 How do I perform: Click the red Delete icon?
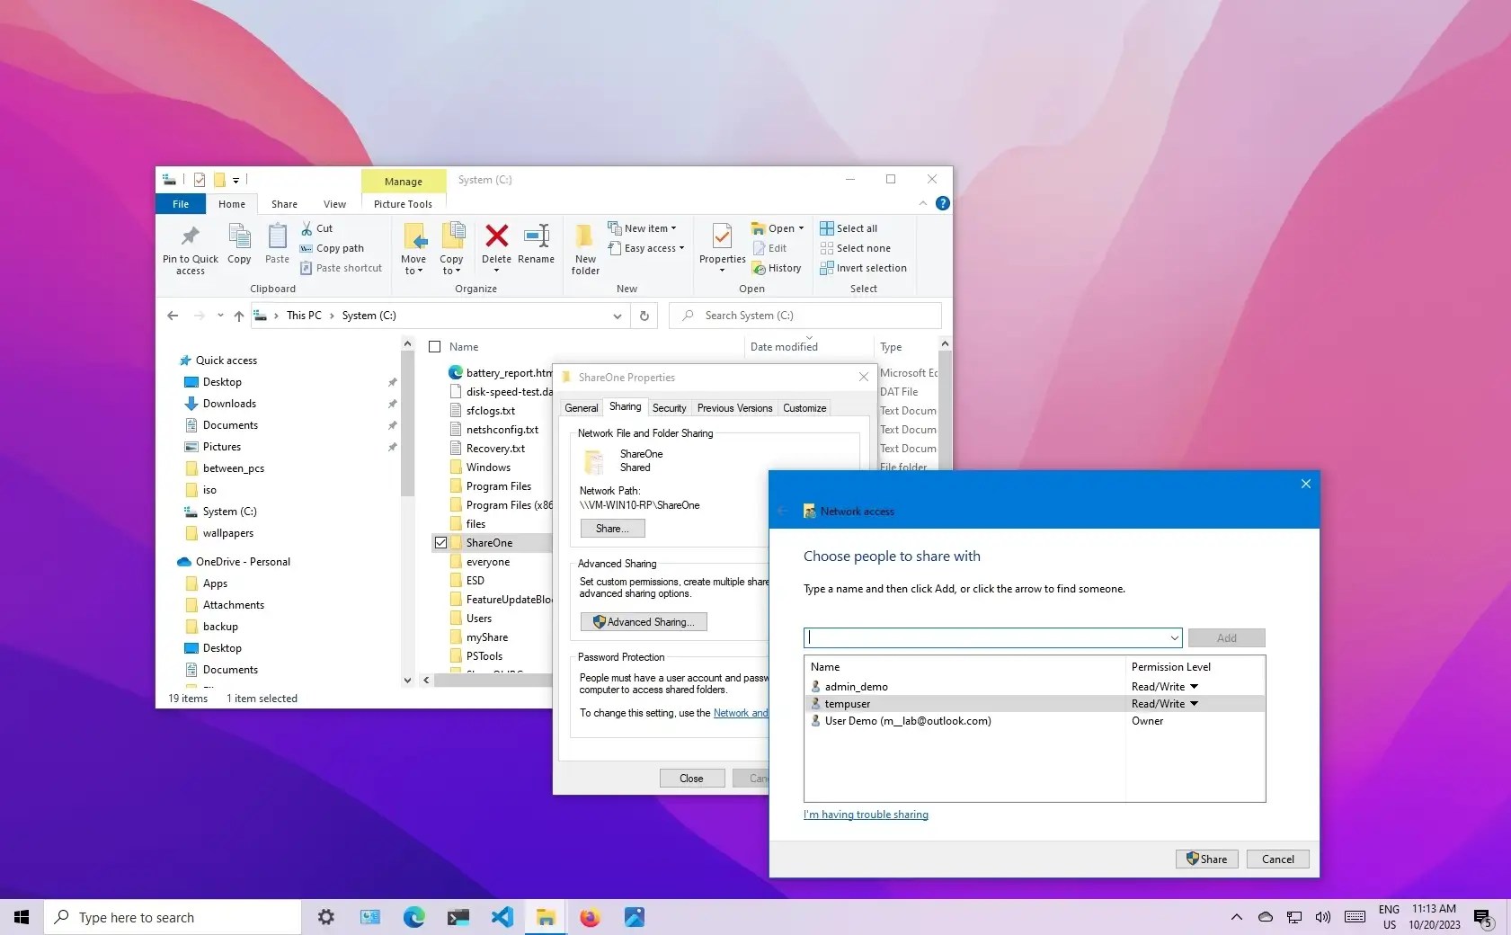coord(496,236)
